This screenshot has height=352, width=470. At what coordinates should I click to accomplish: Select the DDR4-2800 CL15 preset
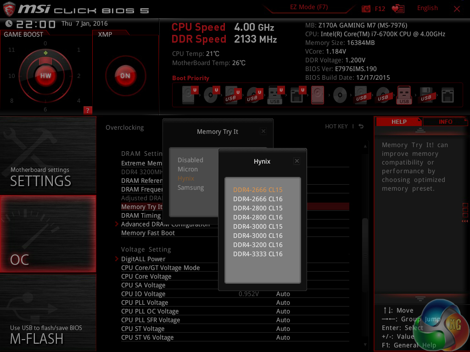pos(258,208)
